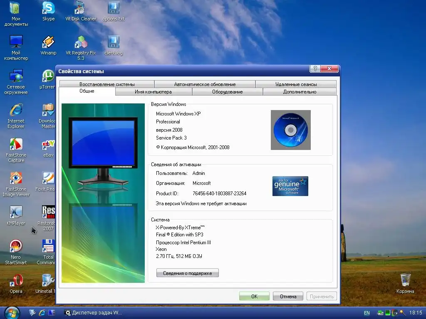Viewport: 426px width, 319px height.
Task: Select the KMPlayer desktop shortcut
Action: 16,216
